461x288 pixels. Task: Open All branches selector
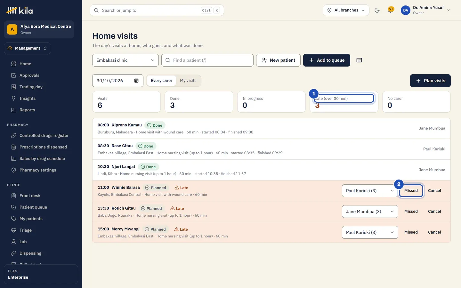click(346, 10)
